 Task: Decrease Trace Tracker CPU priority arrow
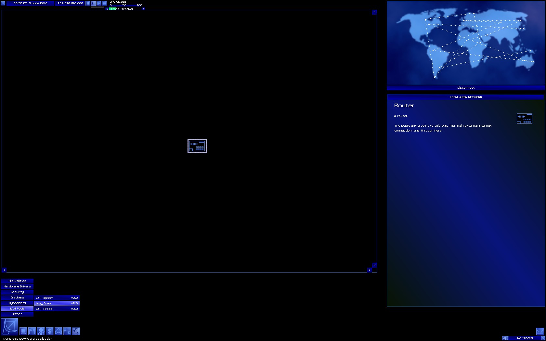pyautogui.click(x=107, y=9)
